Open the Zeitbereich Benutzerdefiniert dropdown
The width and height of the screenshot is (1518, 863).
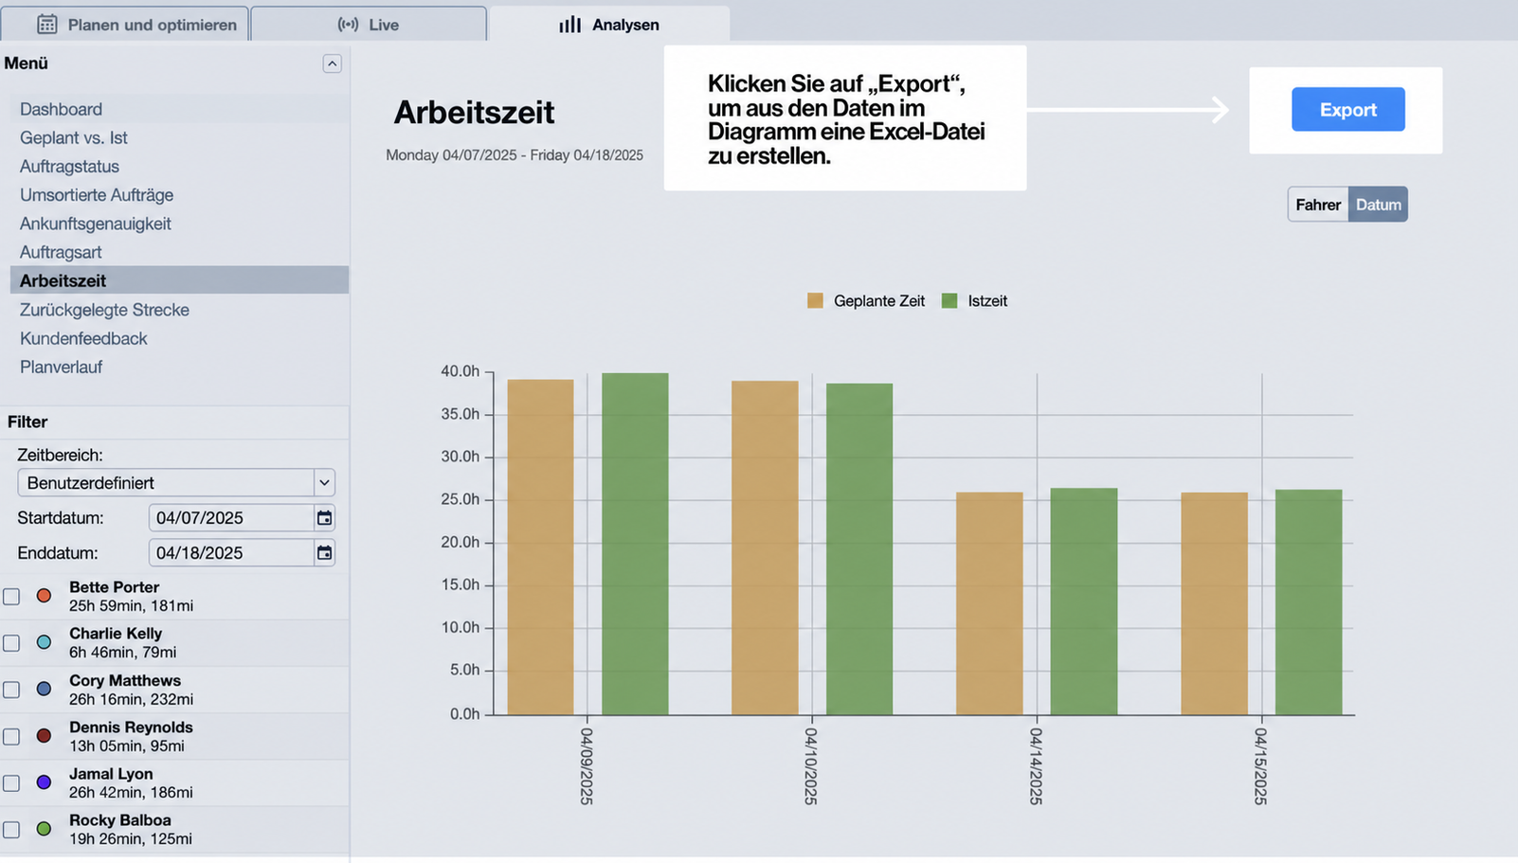176,482
